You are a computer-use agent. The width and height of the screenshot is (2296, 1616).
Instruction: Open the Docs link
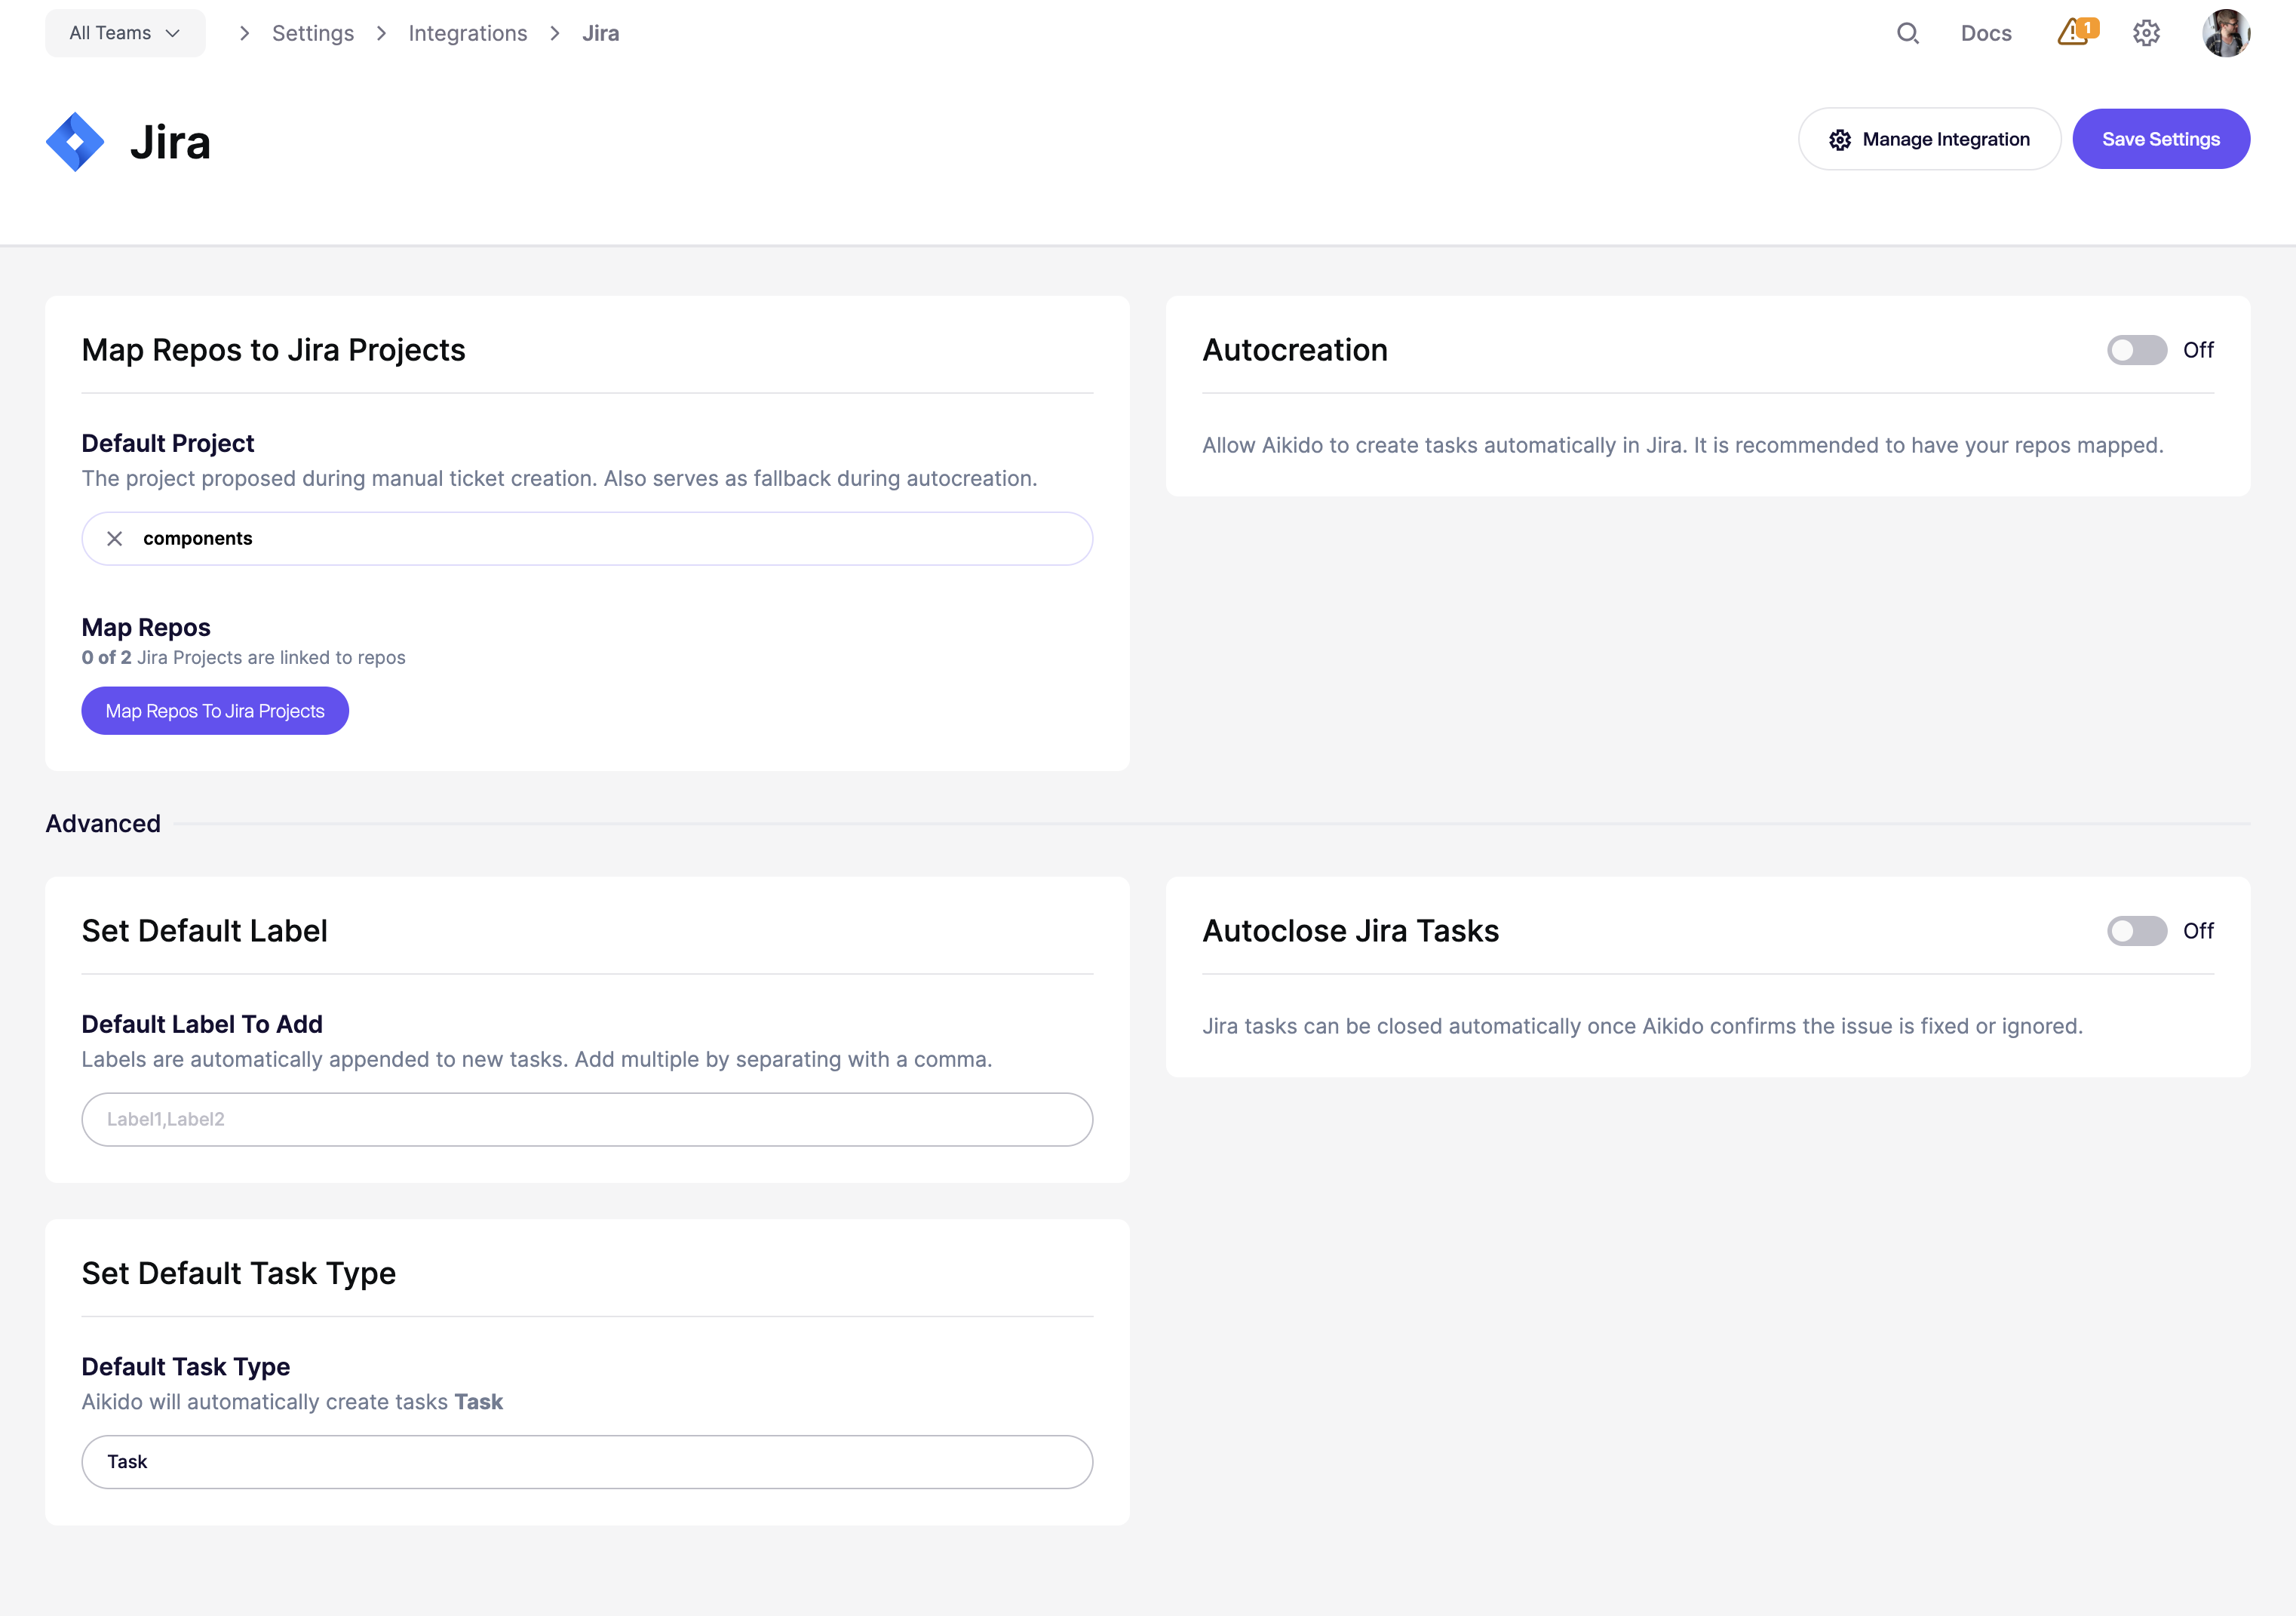point(1985,33)
